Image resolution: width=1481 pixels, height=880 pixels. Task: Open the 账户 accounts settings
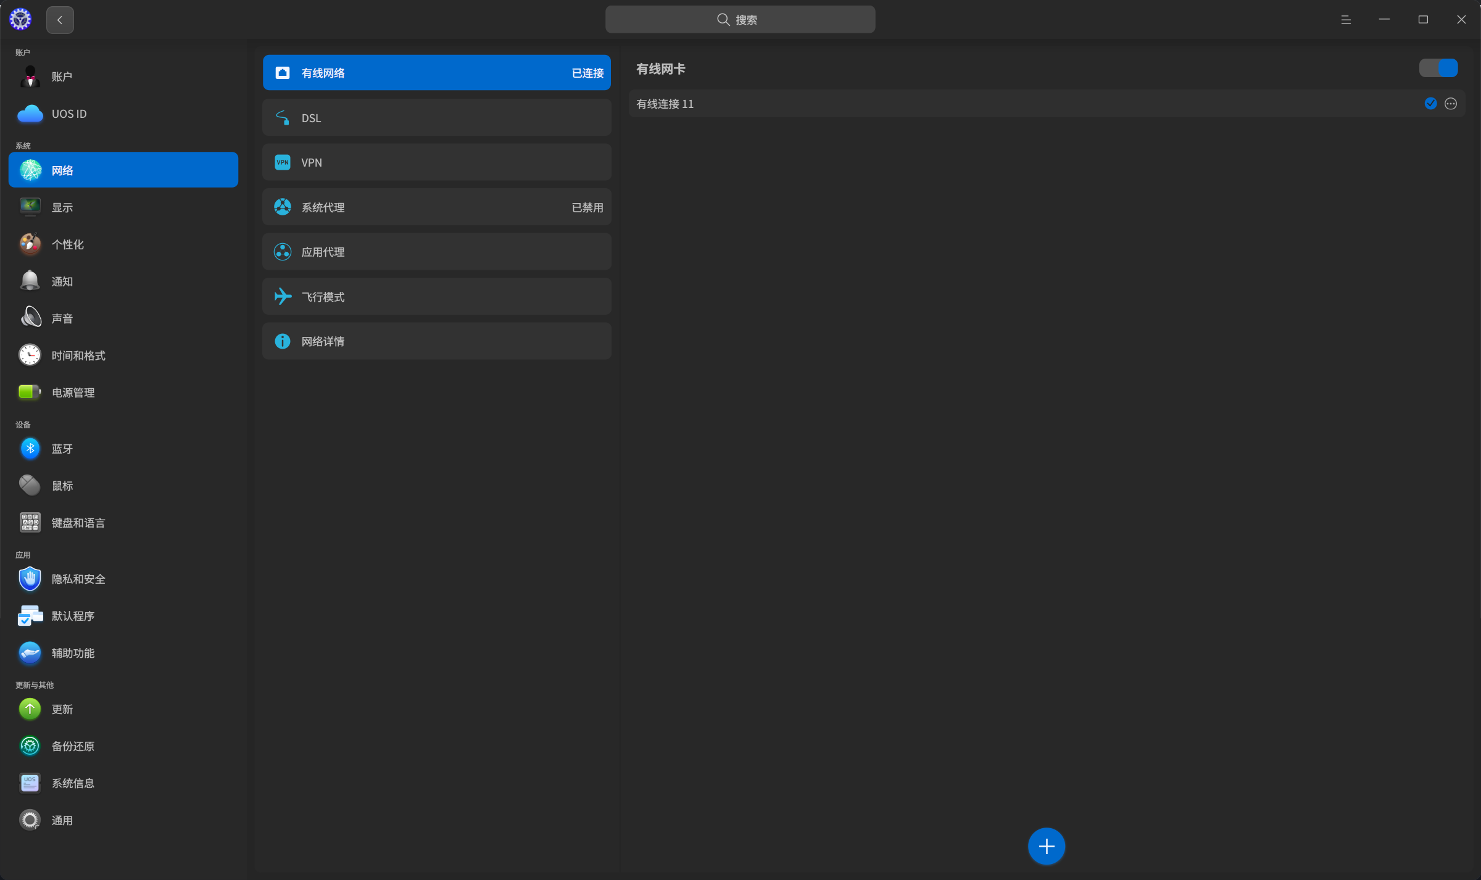pyautogui.click(x=123, y=77)
